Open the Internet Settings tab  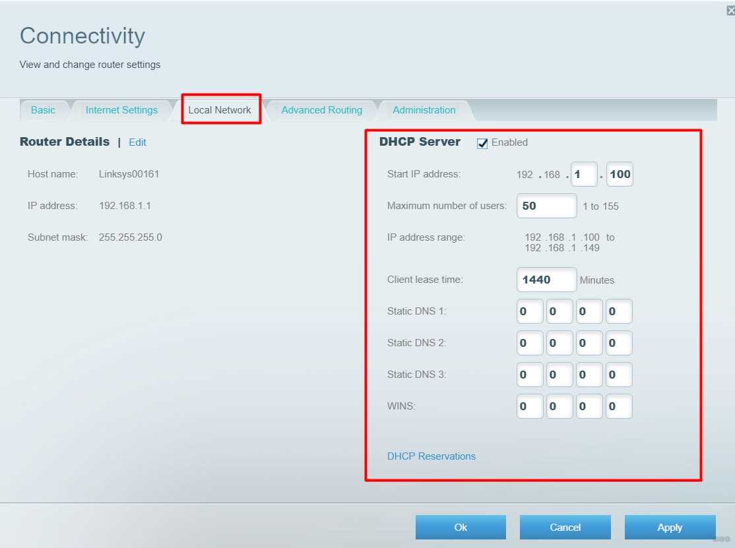[x=121, y=110]
